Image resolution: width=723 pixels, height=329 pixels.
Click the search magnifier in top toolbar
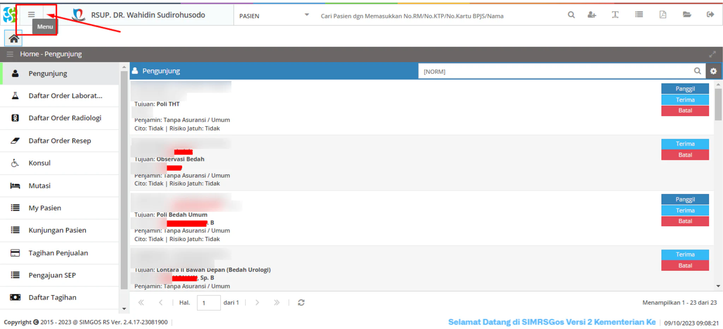click(x=571, y=15)
